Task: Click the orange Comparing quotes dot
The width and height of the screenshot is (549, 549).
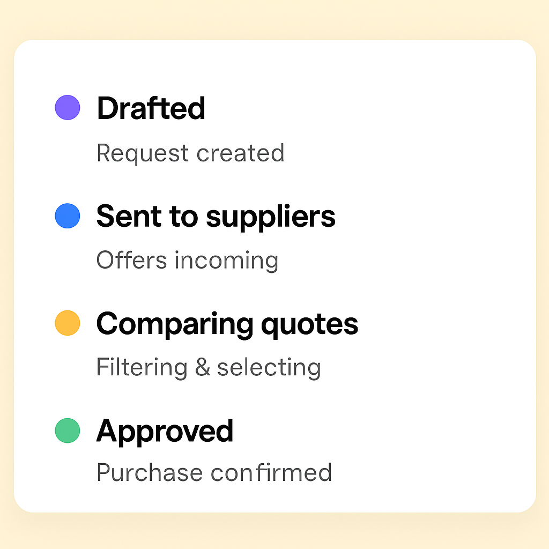Action: (x=68, y=323)
